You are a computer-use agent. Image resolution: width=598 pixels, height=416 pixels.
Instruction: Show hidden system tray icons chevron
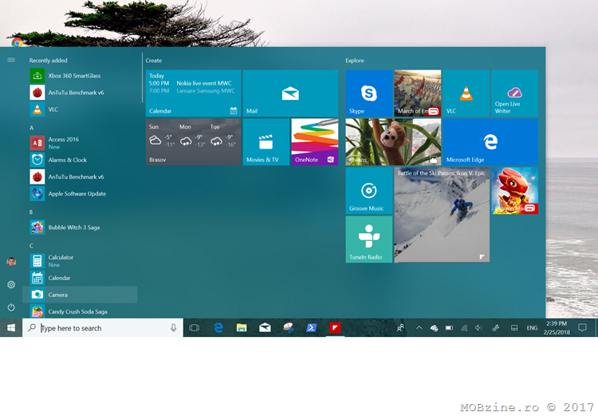(419, 328)
